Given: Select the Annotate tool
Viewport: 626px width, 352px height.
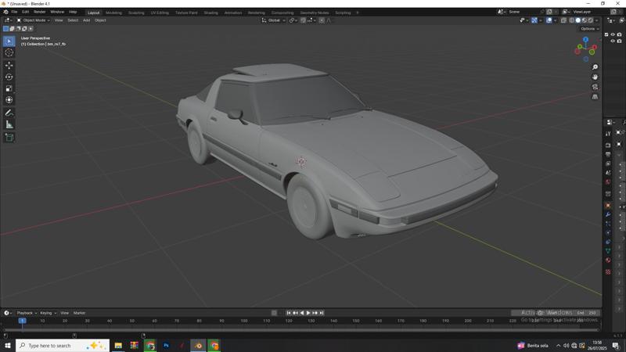Looking at the screenshot, I should [9, 113].
